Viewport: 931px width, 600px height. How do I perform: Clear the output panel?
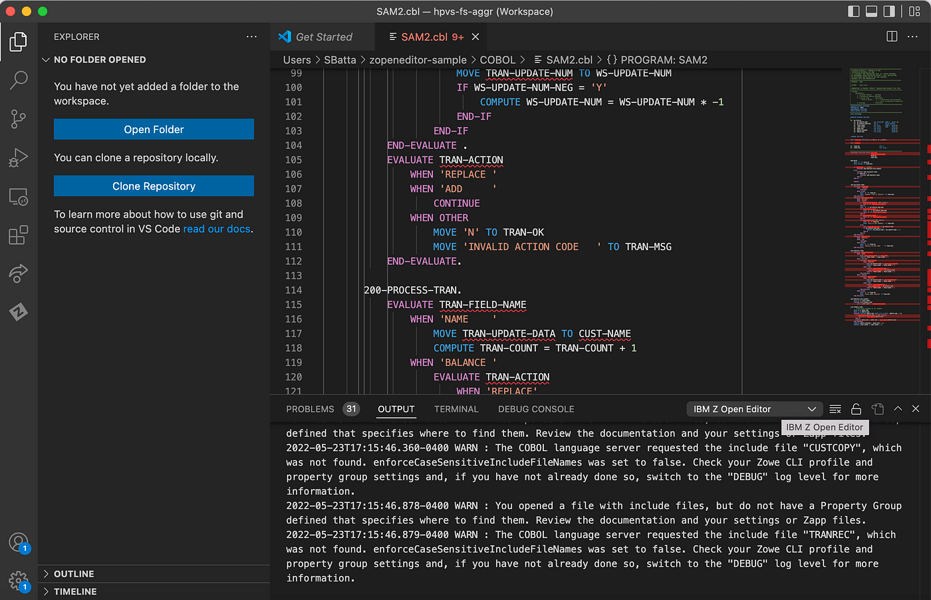pyautogui.click(x=836, y=409)
